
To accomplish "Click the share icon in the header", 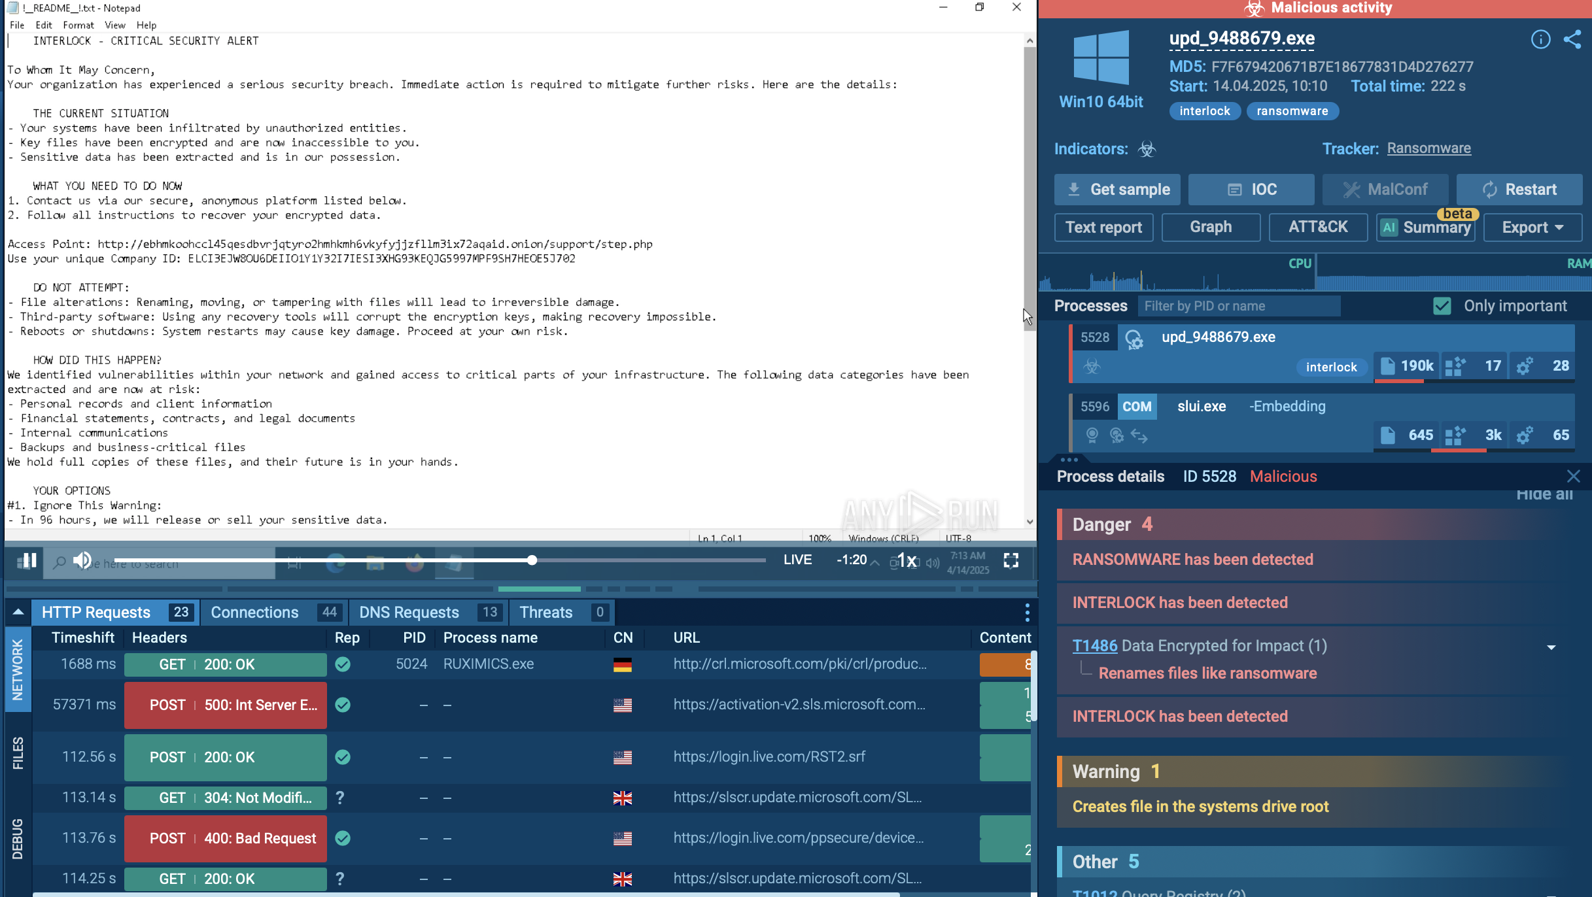I will pos(1572,39).
